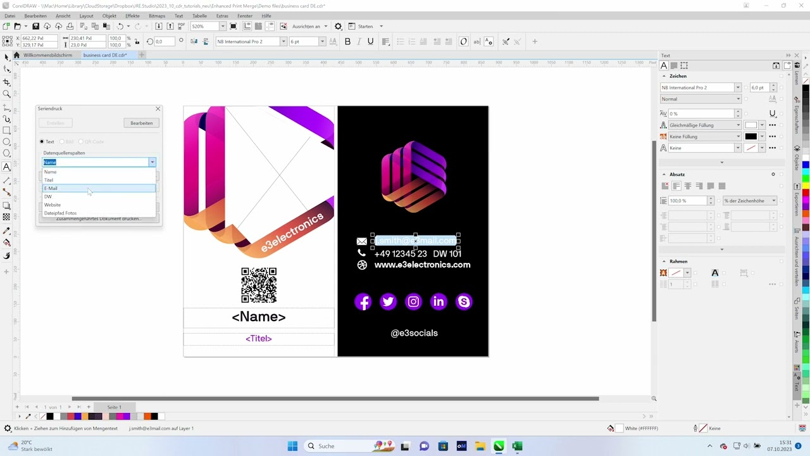Open the font name dropdown in property bar
This screenshot has width=810, height=456.
283,42
